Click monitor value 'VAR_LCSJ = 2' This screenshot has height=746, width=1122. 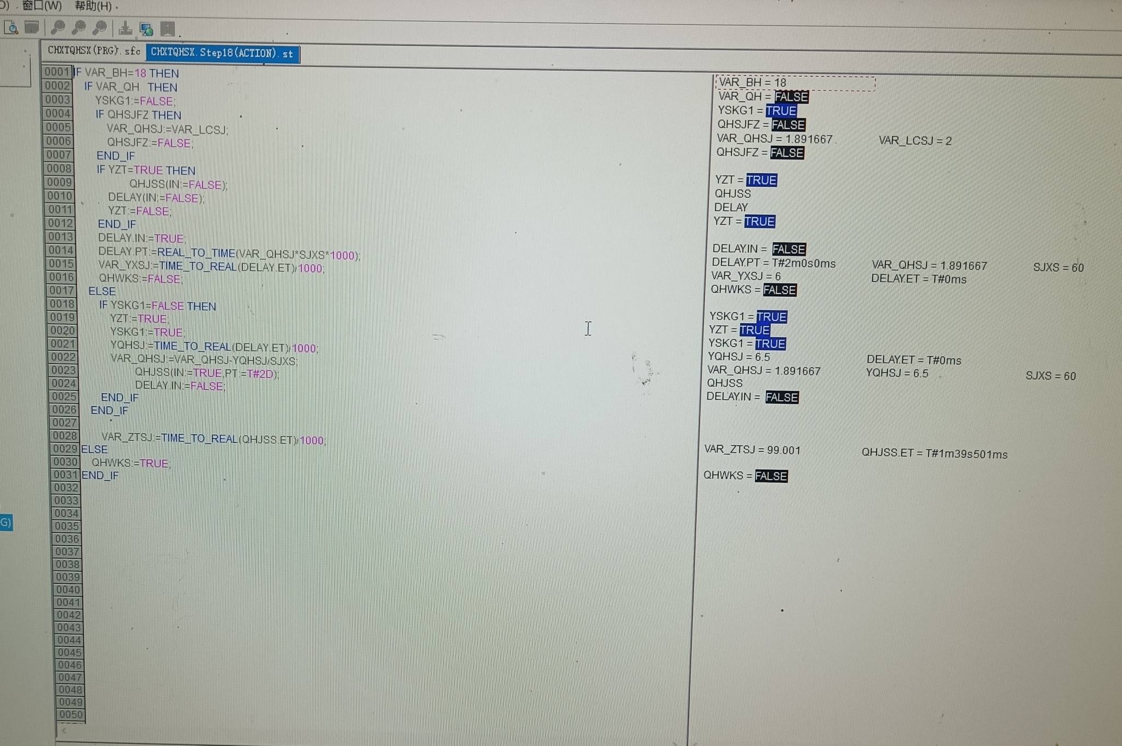click(x=915, y=141)
